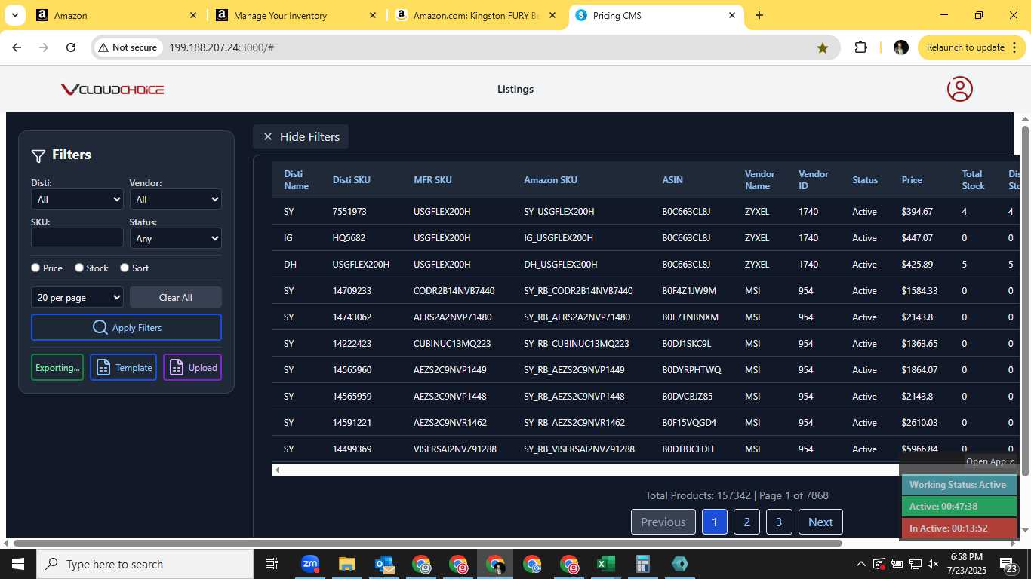Open the tab search chevron
The height and width of the screenshot is (579, 1031).
click(14, 15)
